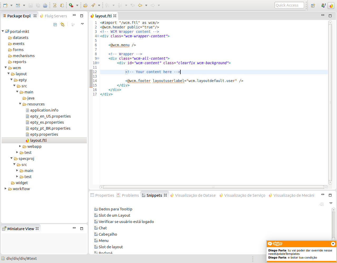Viewport: 337px width, 263px height.
Task: Open the Problems tab
Action: [130, 195]
